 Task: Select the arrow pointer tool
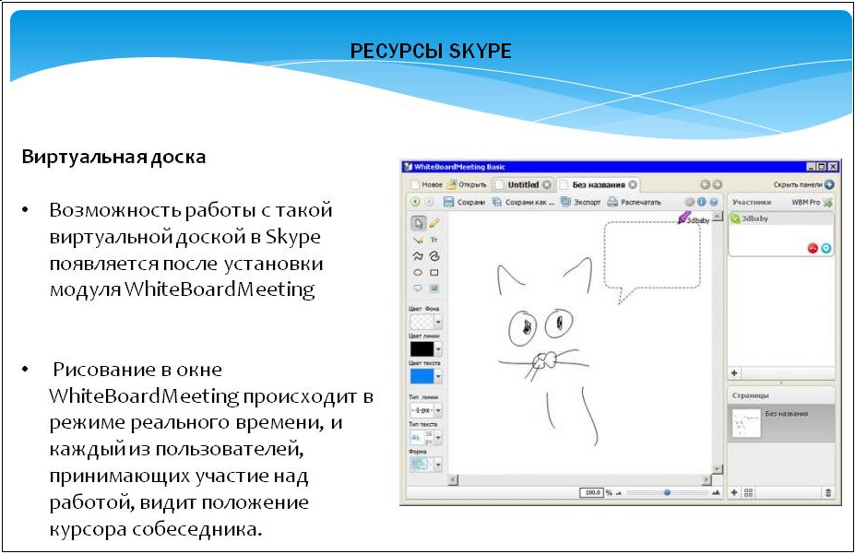tap(418, 223)
